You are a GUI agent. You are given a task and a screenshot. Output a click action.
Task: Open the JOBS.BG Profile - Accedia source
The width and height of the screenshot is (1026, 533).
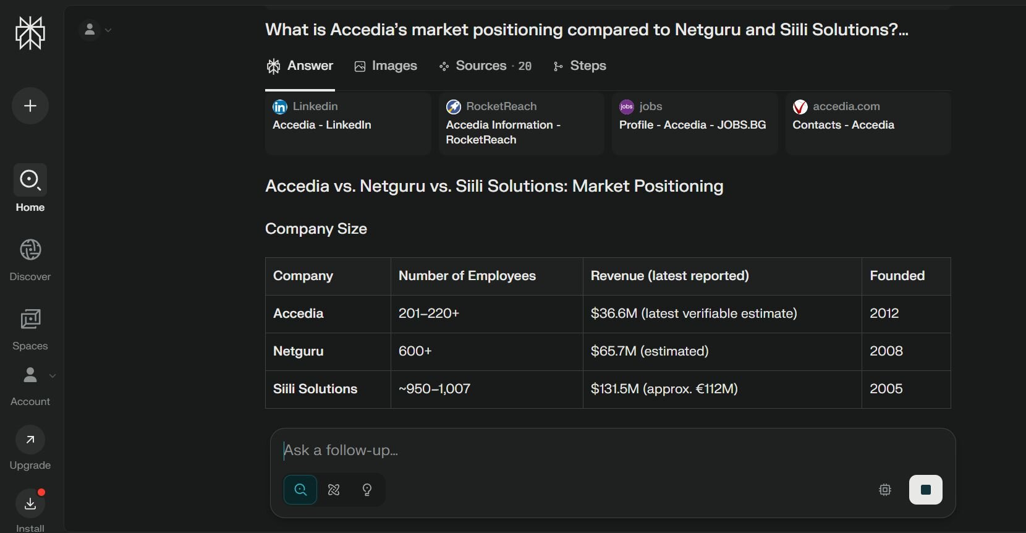pyautogui.click(x=695, y=124)
